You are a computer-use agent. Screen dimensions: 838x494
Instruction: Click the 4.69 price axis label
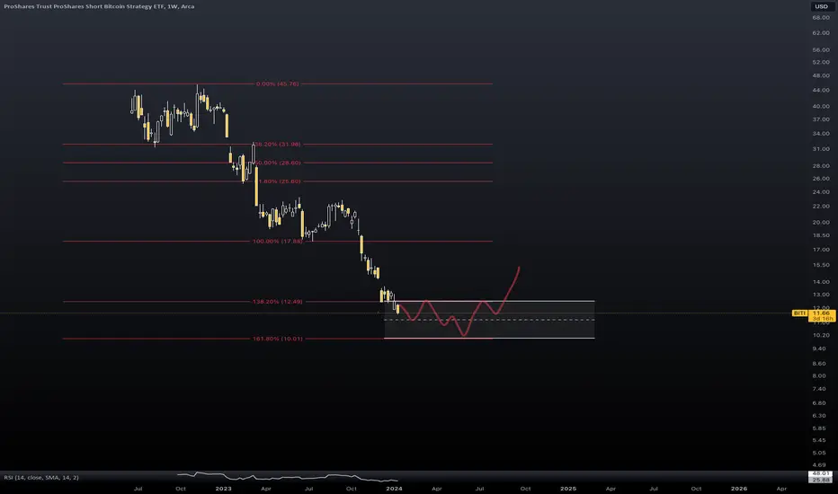(x=819, y=465)
